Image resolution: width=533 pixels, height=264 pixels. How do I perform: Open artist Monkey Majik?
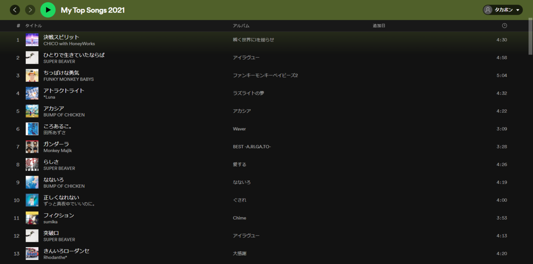point(58,151)
